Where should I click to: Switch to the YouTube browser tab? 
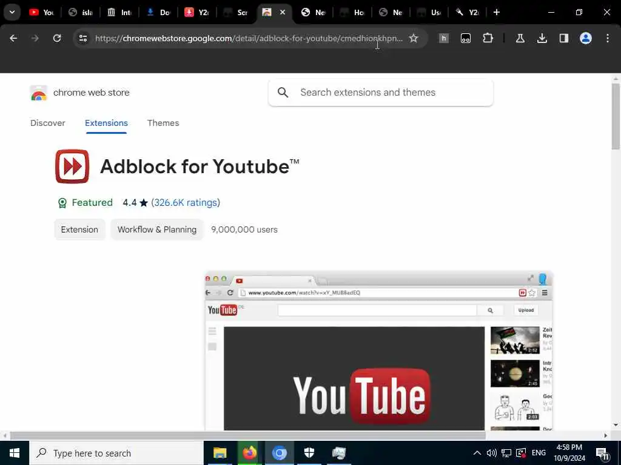pos(42,12)
